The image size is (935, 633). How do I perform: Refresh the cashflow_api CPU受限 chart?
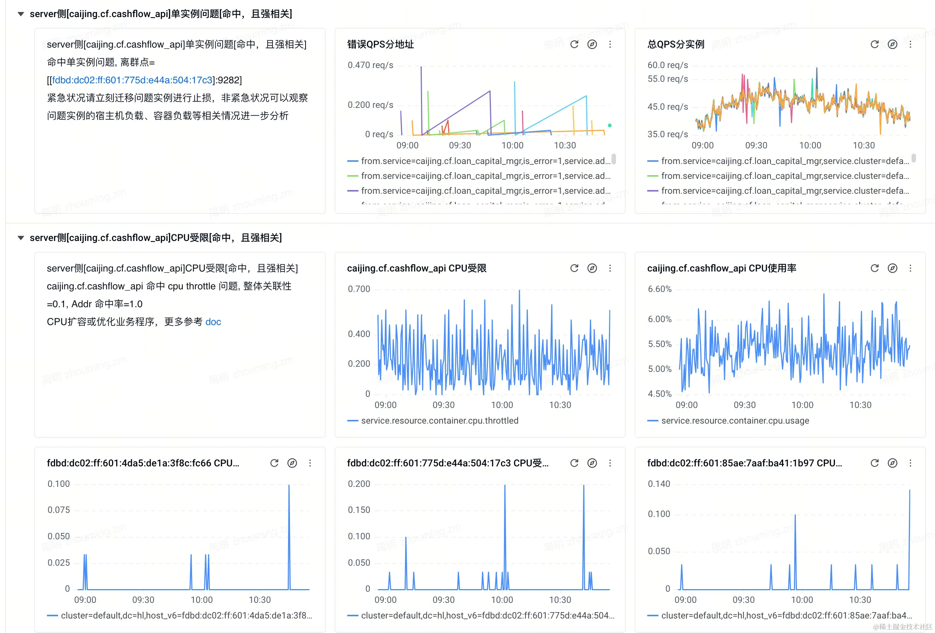(x=574, y=268)
